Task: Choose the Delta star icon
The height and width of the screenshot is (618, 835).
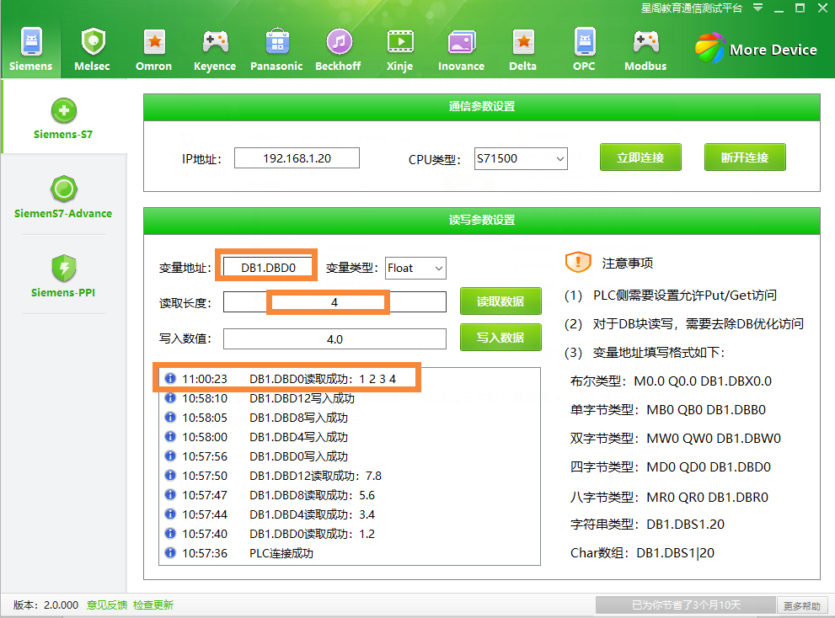Action: pos(523,41)
